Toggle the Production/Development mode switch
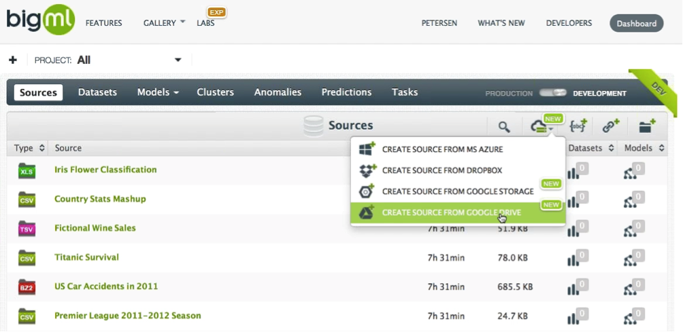 [552, 93]
